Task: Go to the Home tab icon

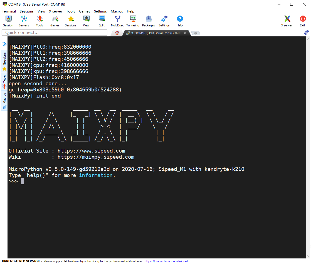Action: (117, 33)
